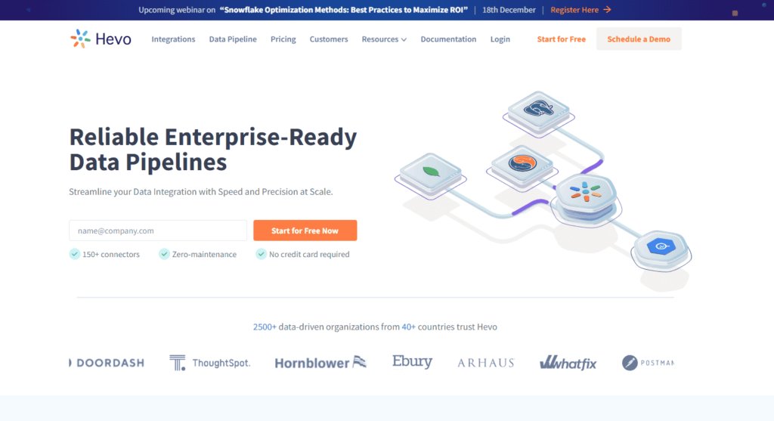This screenshot has height=421, width=774.
Task: Click the Hornblower logo
Action: pyautogui.click(x=320, y=363)
